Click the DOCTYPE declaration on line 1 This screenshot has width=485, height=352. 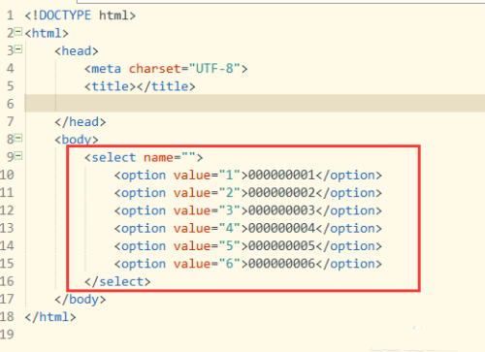tap(81, 16)
